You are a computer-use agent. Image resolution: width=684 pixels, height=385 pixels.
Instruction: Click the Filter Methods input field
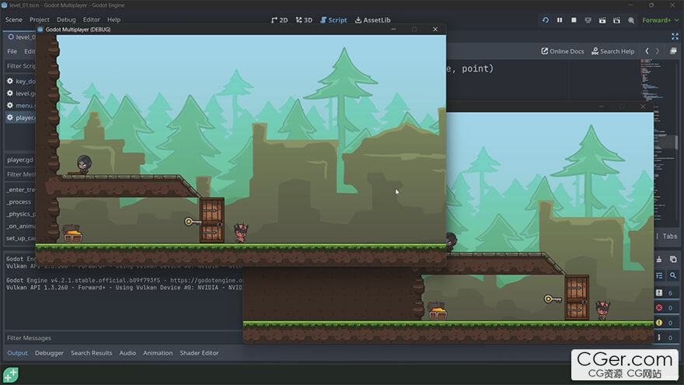[x=20, y=174]
